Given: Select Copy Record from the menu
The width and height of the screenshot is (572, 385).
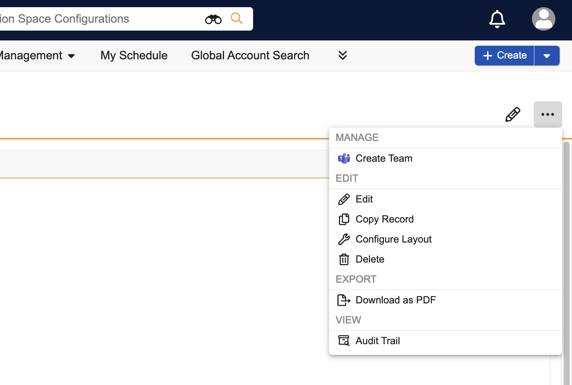Looking at the screenshot, I should (384, 220).
